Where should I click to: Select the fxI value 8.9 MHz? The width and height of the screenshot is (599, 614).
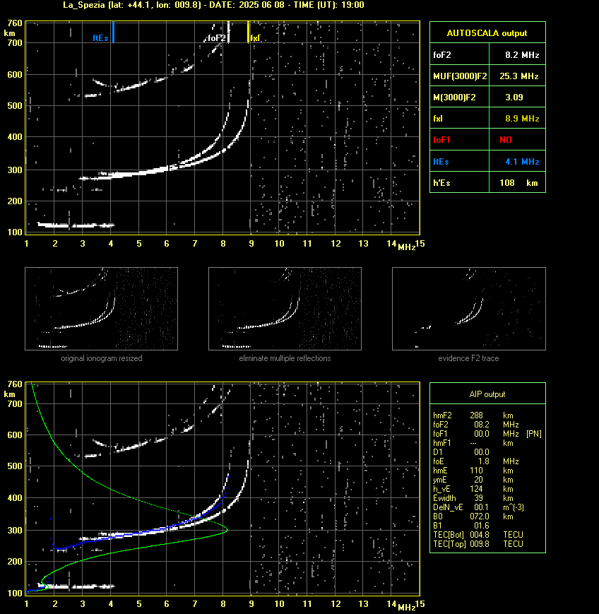click(x=522, y=118)
